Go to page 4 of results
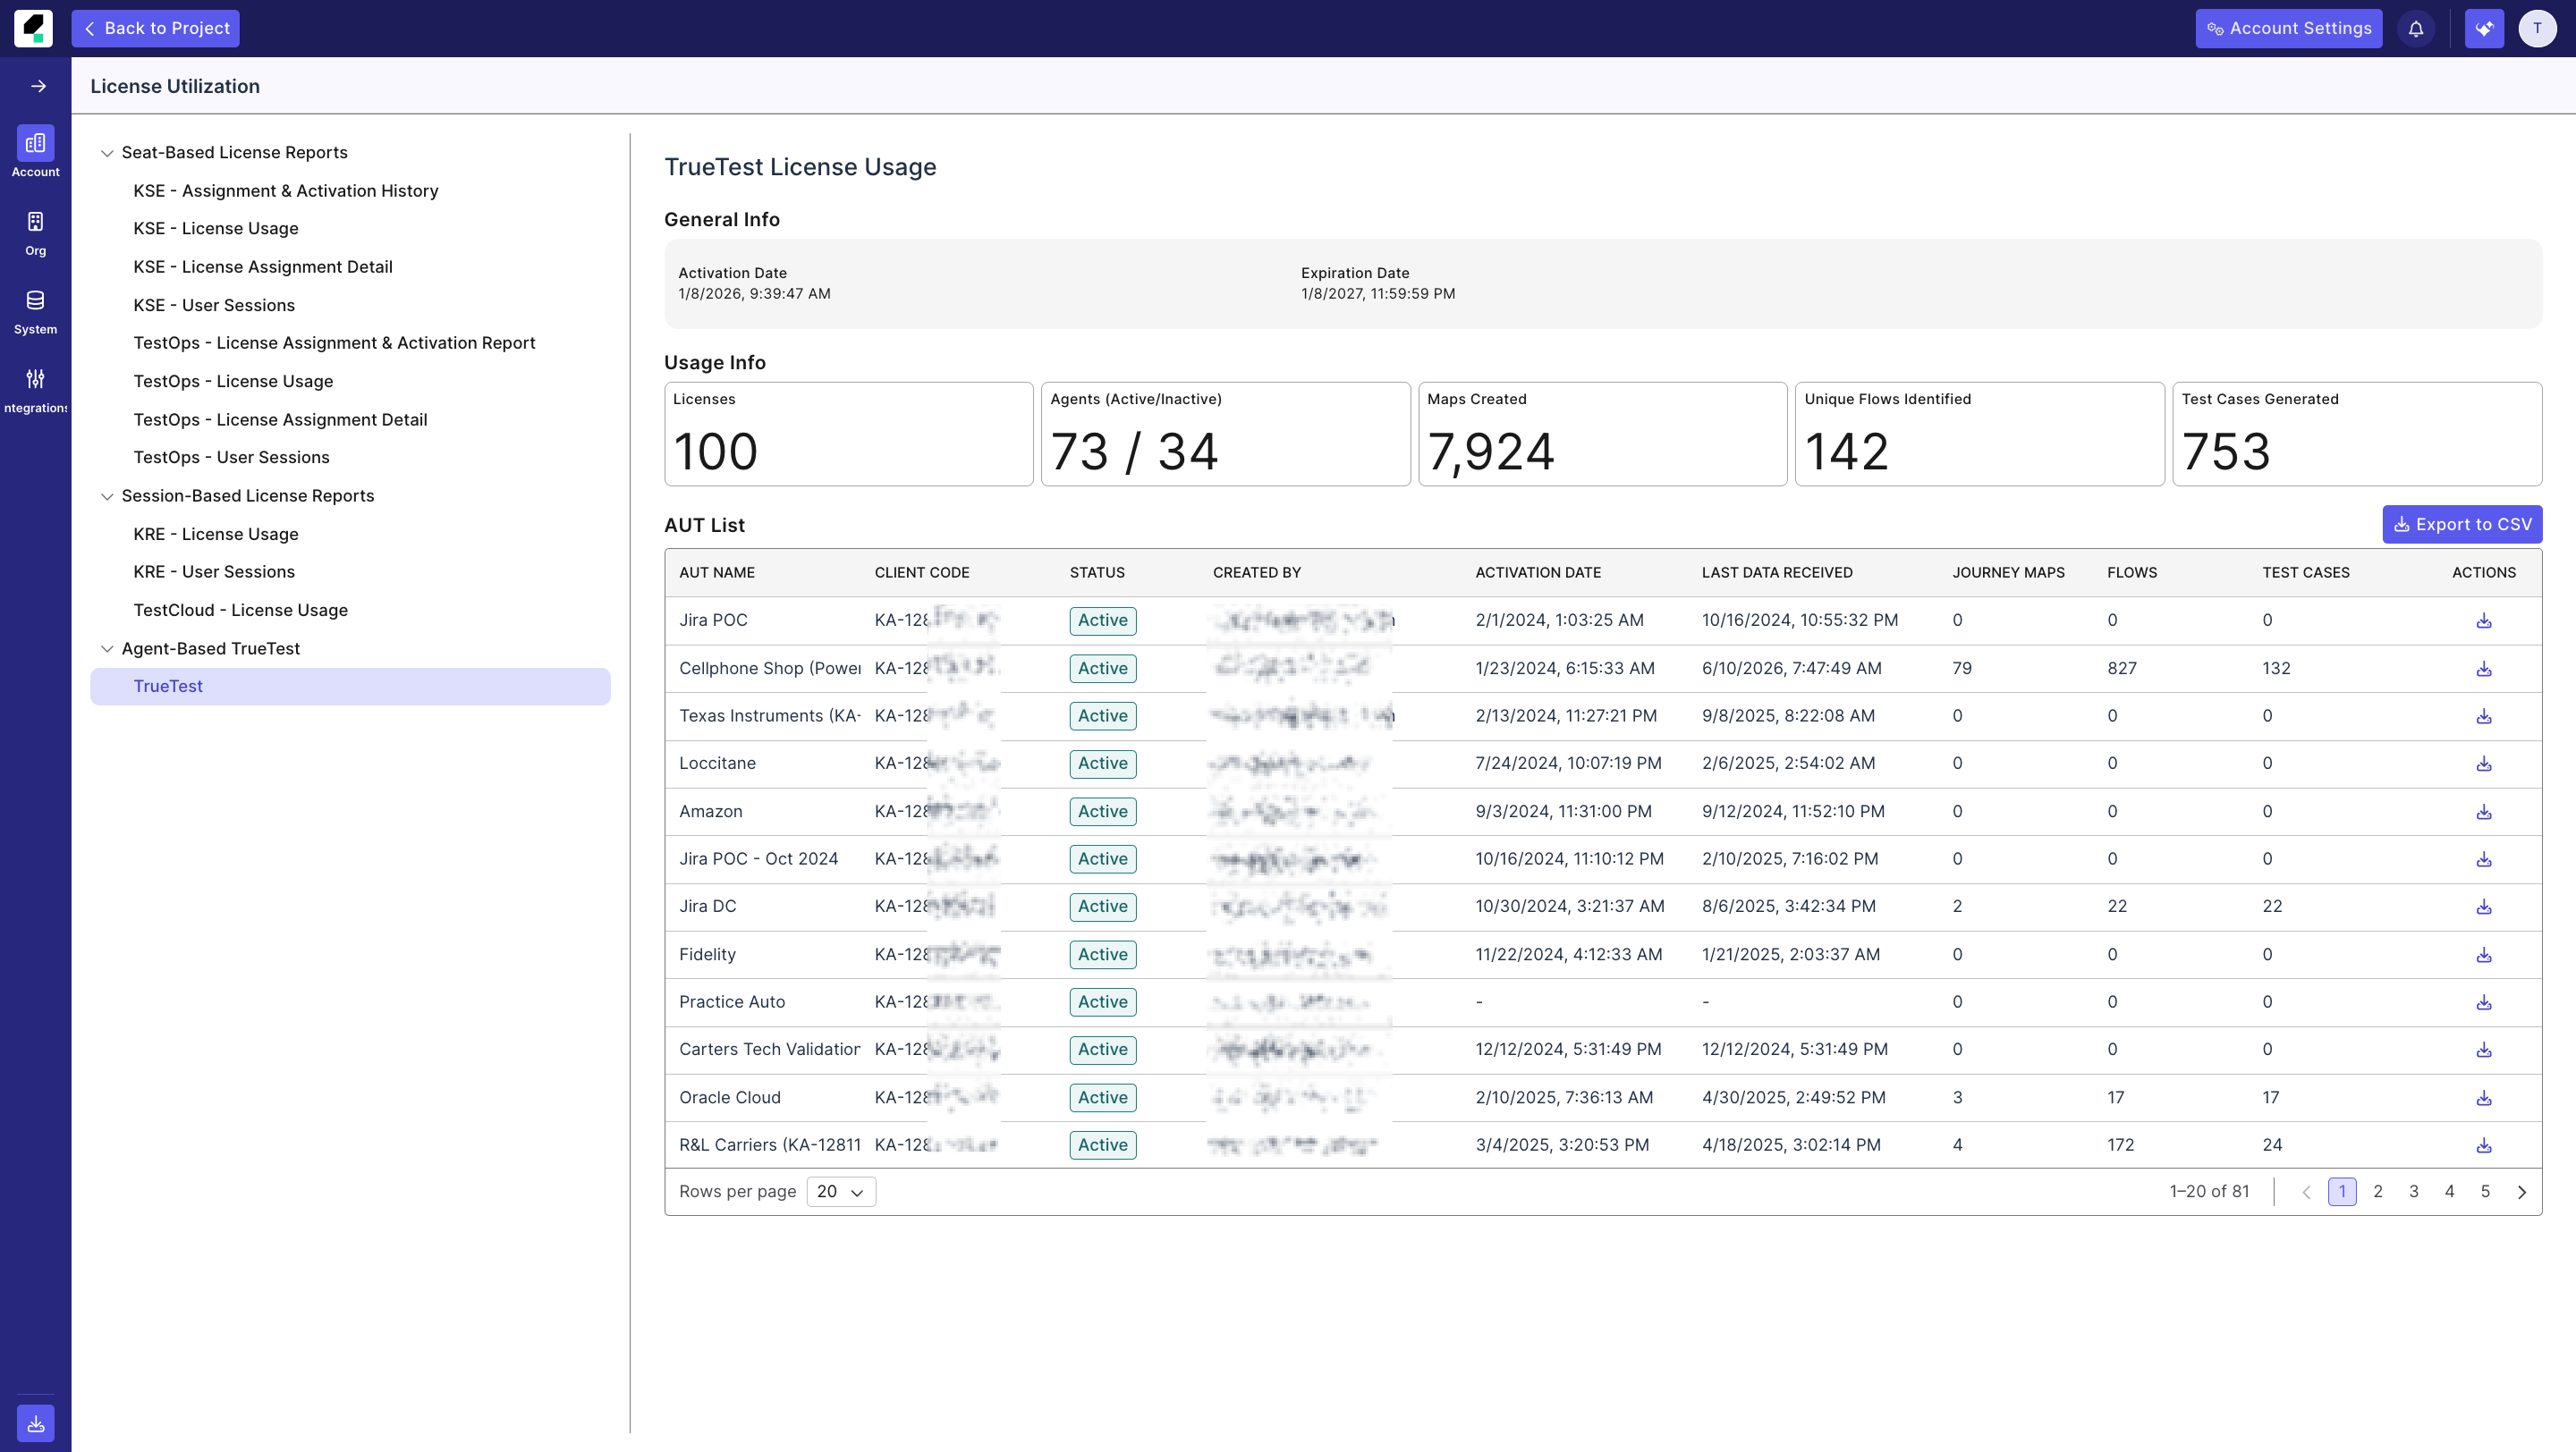This screenshot has height=1452, width=2576. point(2449,1192)
